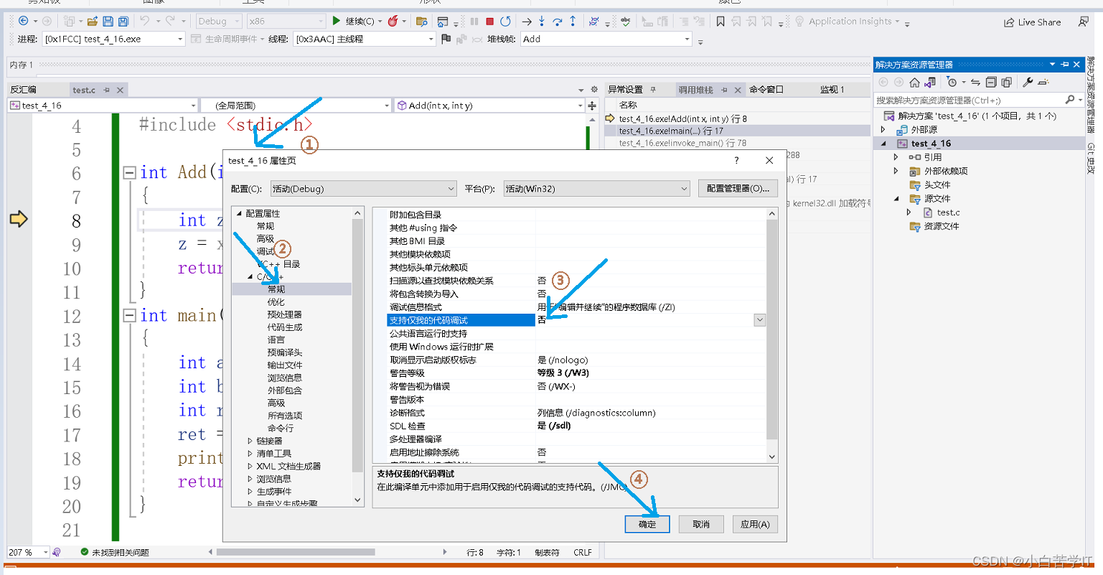Click the Open File folder icon

click(93, 22)
